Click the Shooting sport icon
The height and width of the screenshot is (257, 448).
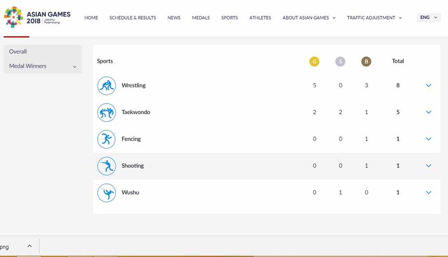(x=107, y=166)
